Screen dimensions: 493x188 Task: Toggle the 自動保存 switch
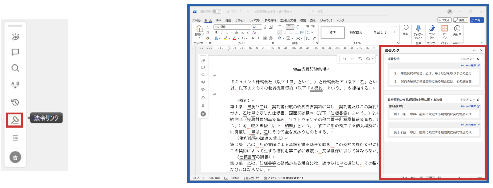point(218,11)
